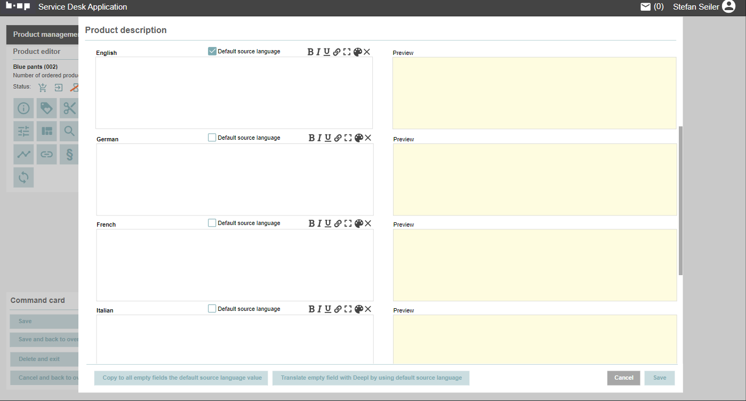The height and width of the screenshot is (401, 746).
Task: Open the color palette for English text
Action: (x=357, y=52)
